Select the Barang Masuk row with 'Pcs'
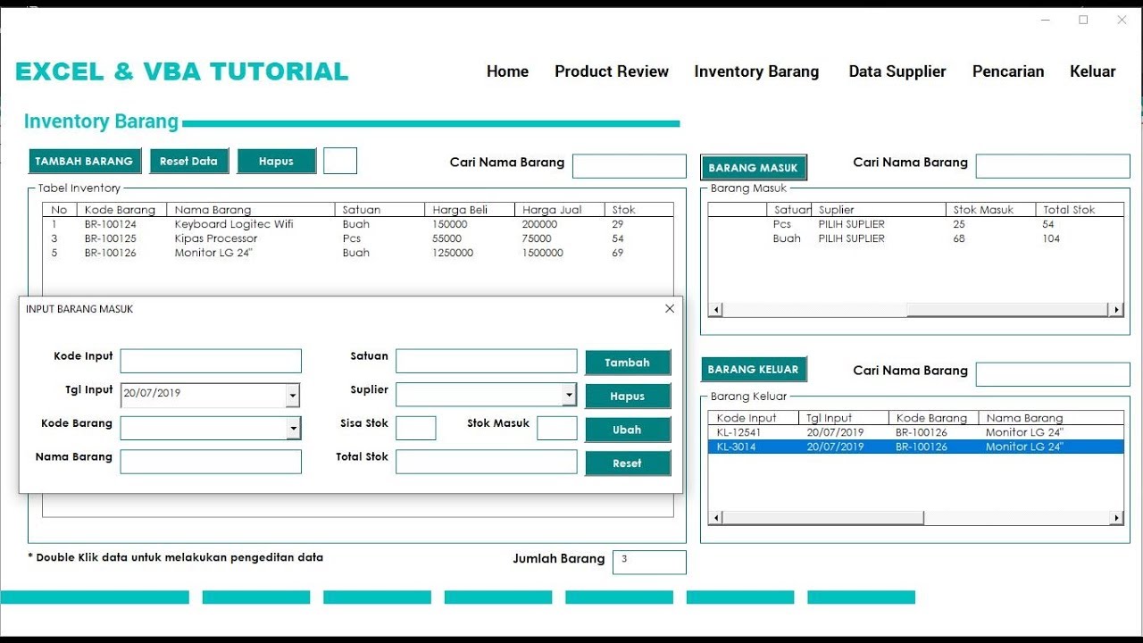This screenshot has width=1143, height=643. tap(916, 224)
